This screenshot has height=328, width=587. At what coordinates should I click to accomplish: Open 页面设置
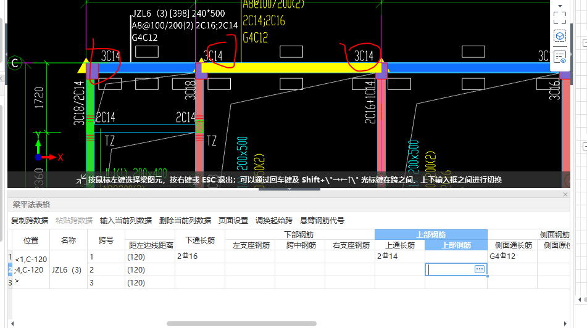(233, 221)
